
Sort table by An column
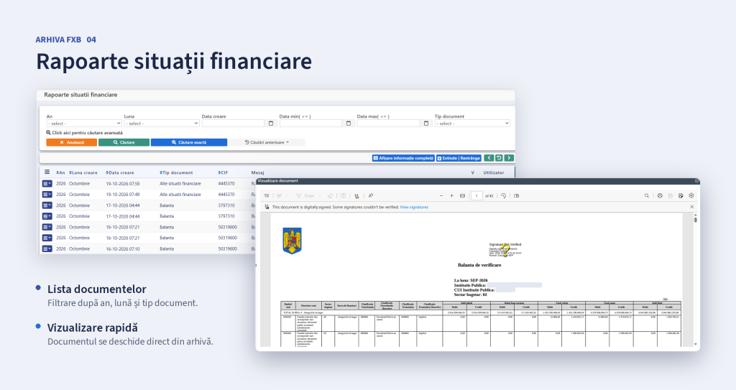(x=60, y=172)
